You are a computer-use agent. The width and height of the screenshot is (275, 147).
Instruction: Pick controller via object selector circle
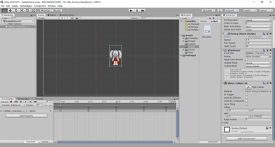[270, 53]
